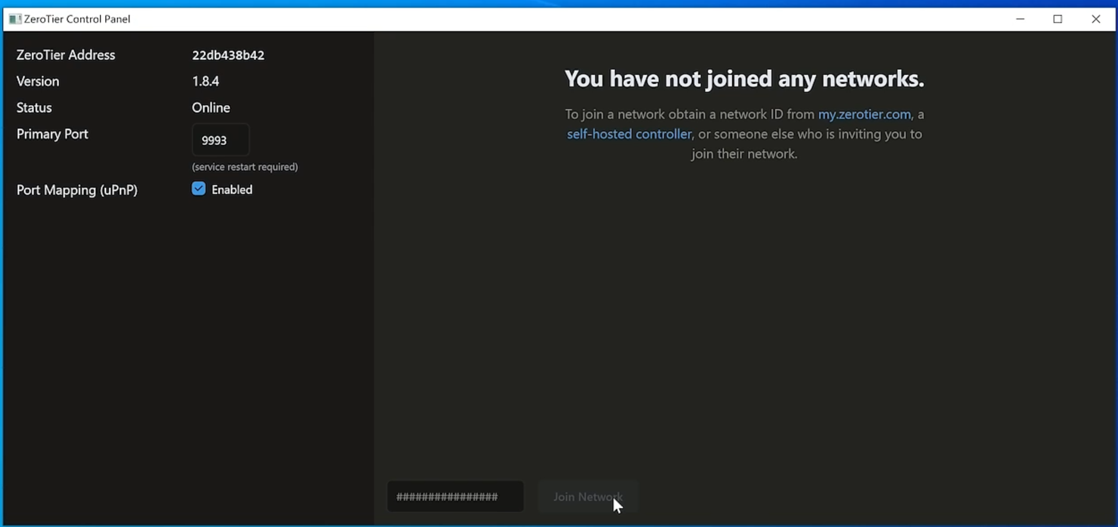Screen dimensions: 1118x527
Task: Maximize the ZeroTier Control Panel window
Action: (1058, 19)
